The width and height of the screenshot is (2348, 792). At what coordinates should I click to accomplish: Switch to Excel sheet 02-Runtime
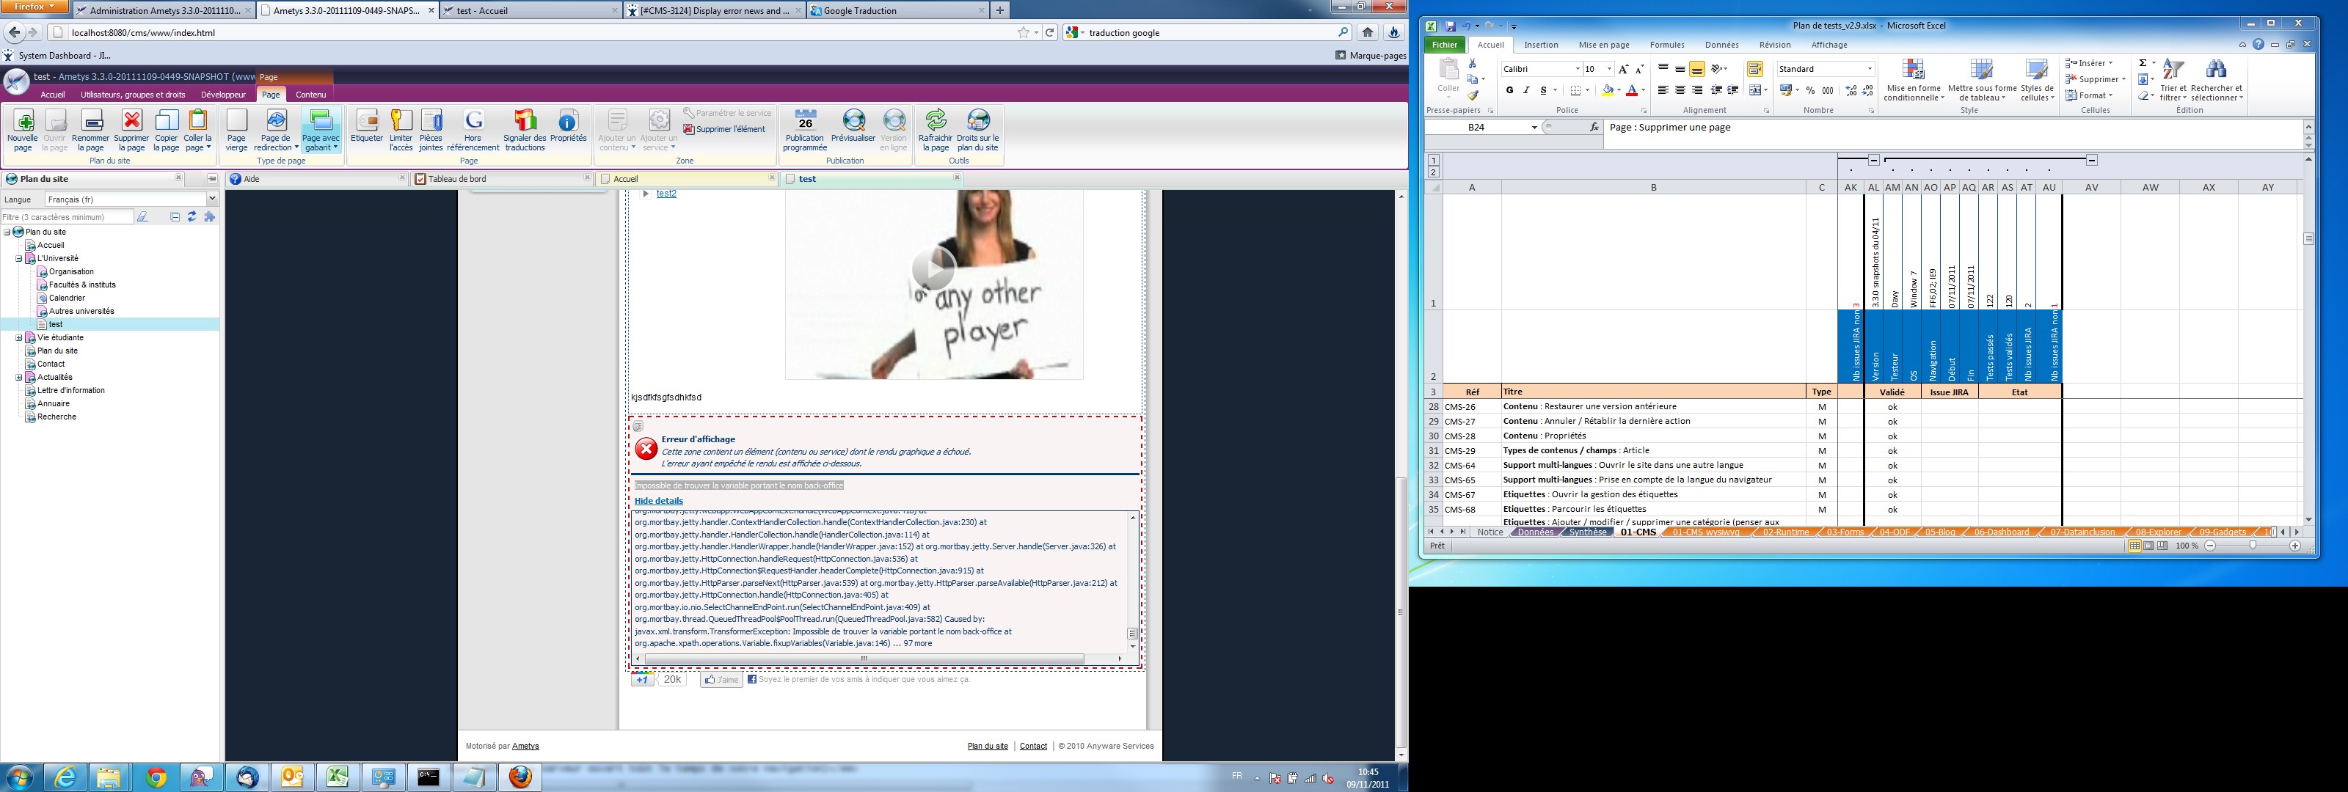(1786, 532)
